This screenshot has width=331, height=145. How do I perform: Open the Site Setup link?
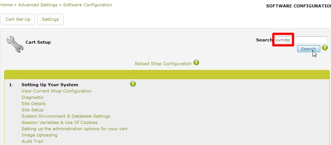(x=32, y=110)
